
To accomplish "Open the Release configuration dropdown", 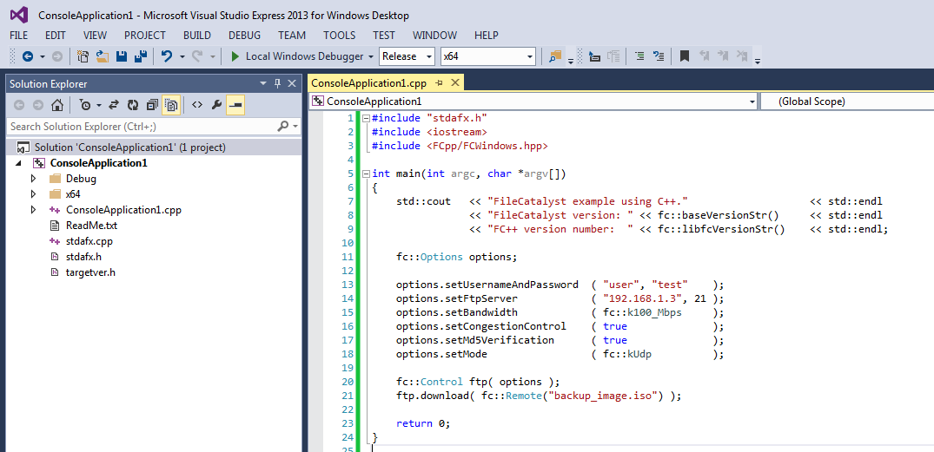I will pos(408,56).
